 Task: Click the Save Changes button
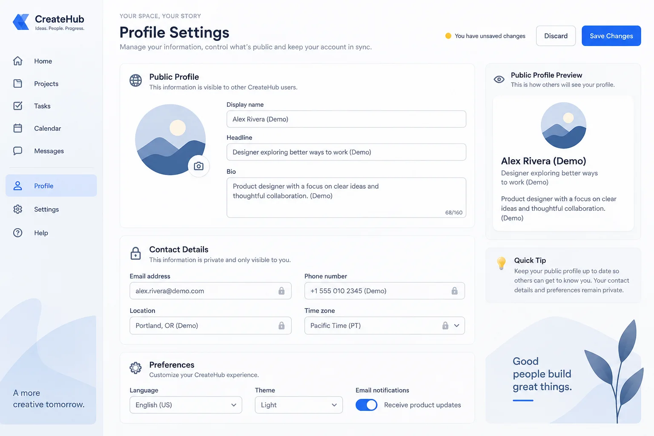pos(611,36)
